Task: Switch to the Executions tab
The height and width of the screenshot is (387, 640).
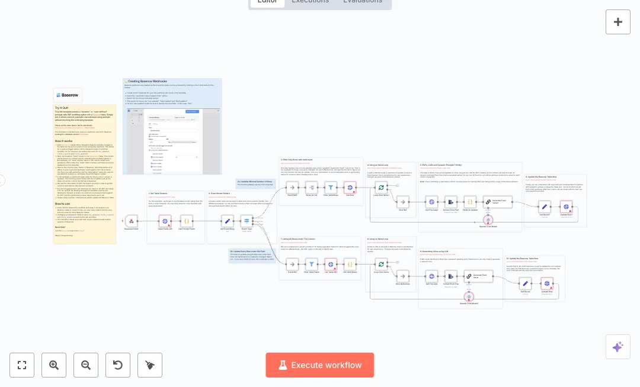Action: point(310,2)
